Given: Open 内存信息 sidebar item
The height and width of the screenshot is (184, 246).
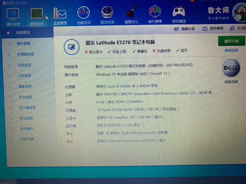Looking at the screenshot, I should pos(24,76).
